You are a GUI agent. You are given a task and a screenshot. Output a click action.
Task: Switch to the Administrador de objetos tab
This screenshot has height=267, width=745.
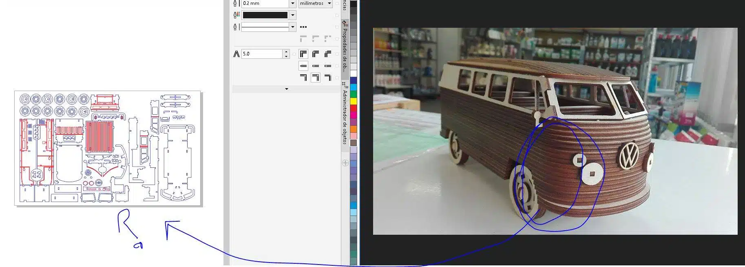(x=345, y=116)
